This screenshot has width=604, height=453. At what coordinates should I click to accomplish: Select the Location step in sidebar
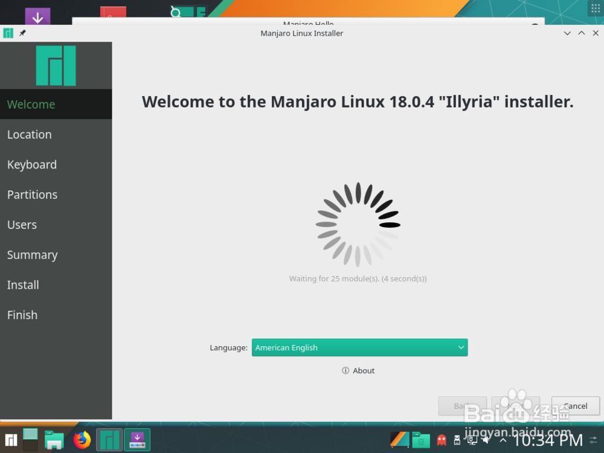[x=56, y=135]
